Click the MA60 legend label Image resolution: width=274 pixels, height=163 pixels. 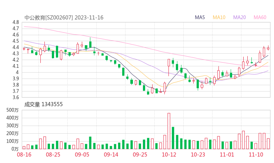[260, 17]
